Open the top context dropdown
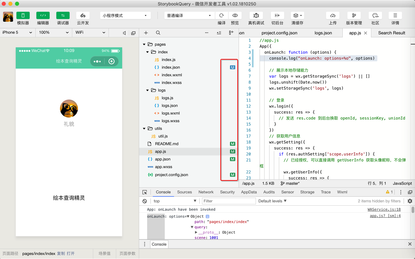The width and height of the screenshot is (415, 259). (175, 201)
